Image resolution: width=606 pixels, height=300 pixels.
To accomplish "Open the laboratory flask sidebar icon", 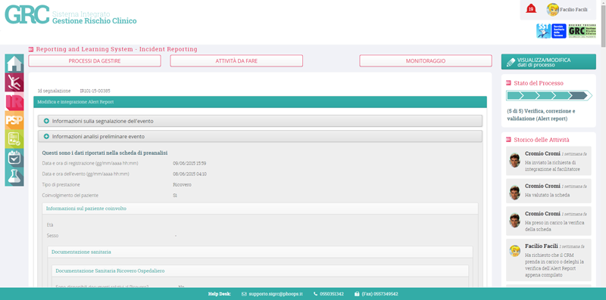I will click(14, 177).
